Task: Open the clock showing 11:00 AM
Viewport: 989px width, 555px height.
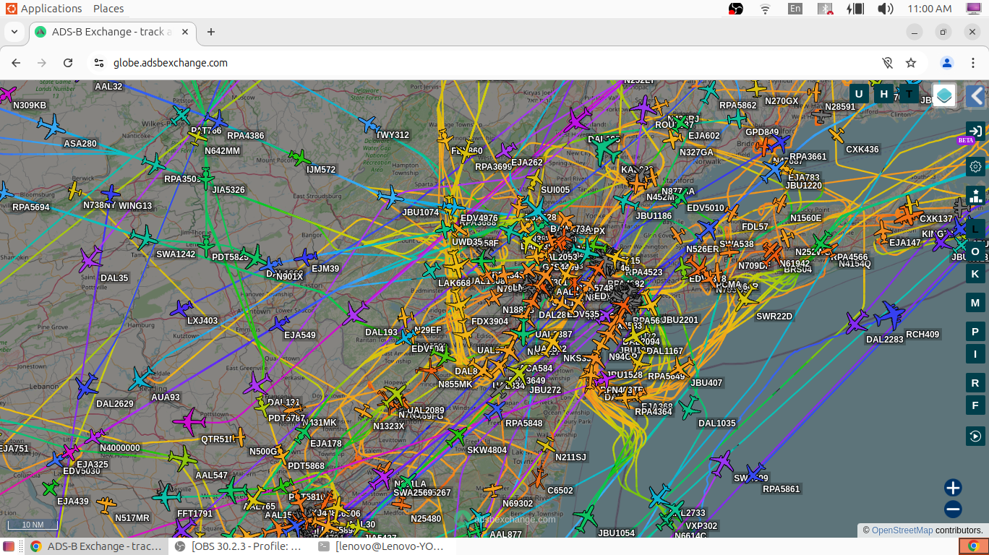Action: tap(929, 9)
